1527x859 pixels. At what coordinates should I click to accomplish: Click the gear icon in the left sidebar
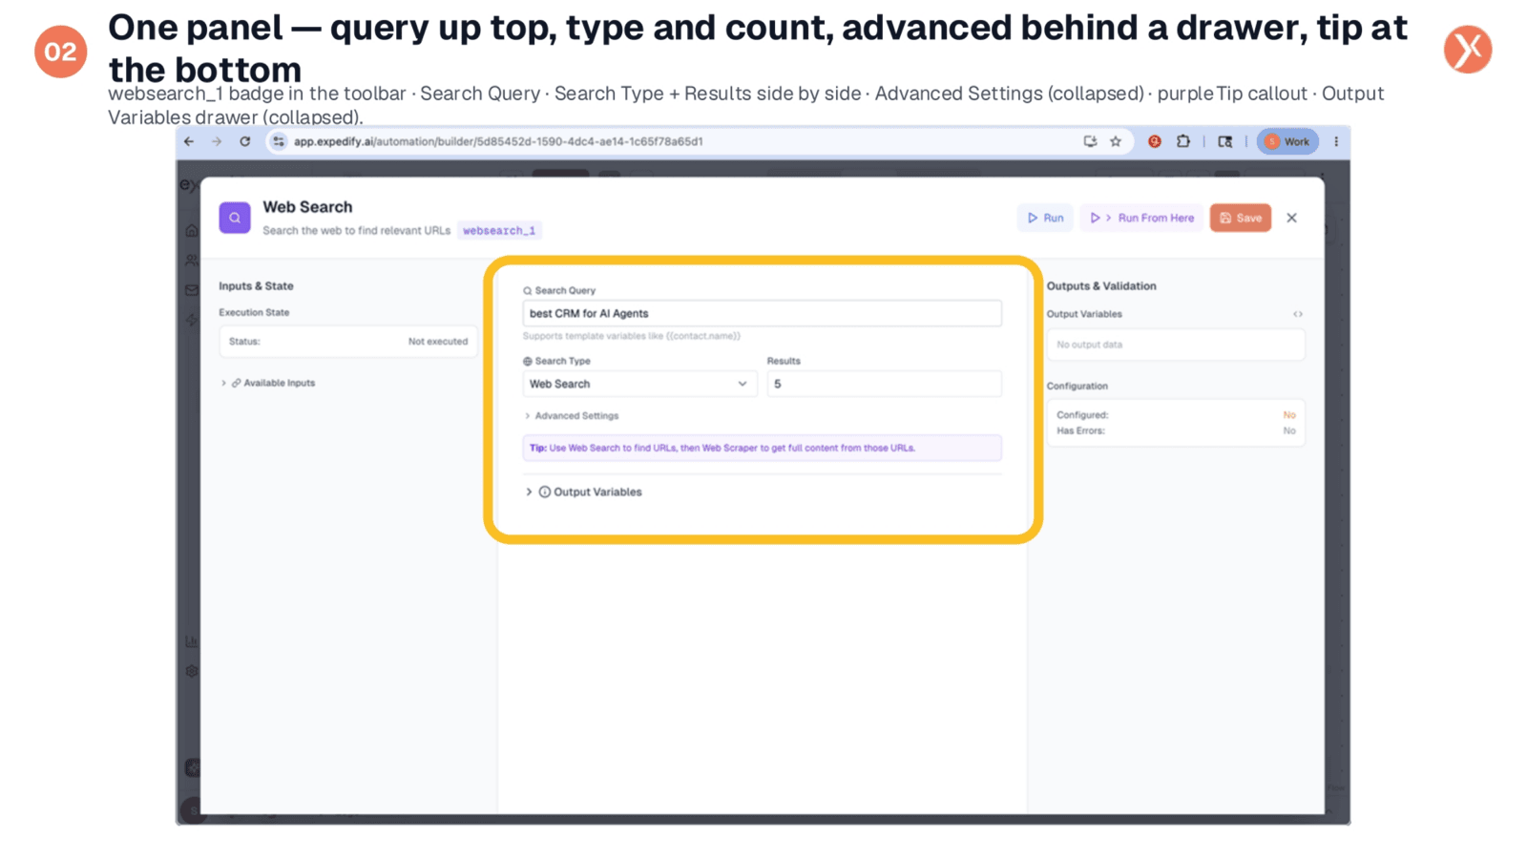pyautogui.click(x=191, y=671)
